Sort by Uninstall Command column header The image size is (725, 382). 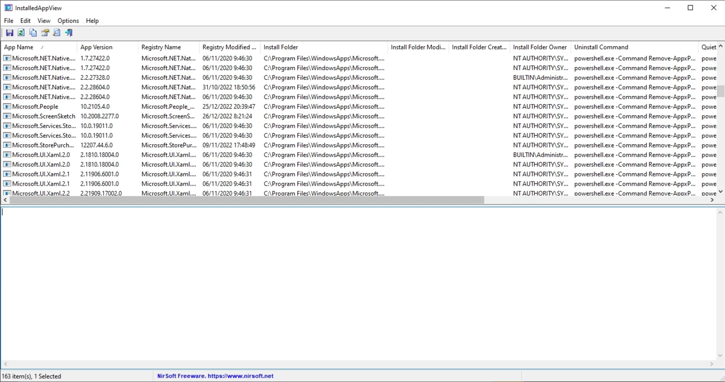[635, 47]
